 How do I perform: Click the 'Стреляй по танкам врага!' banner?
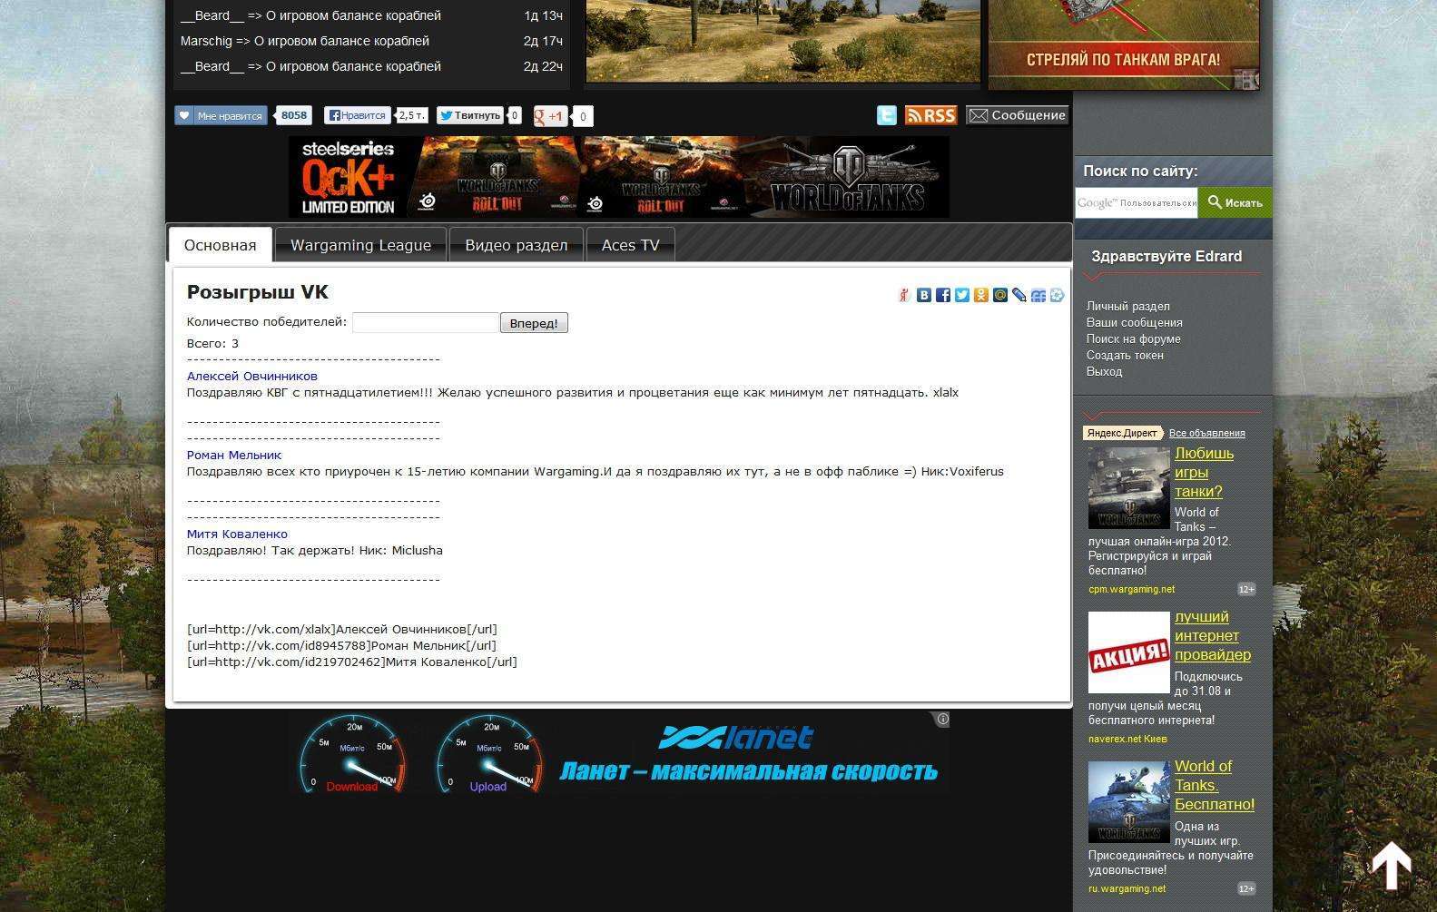point(1123,44)
